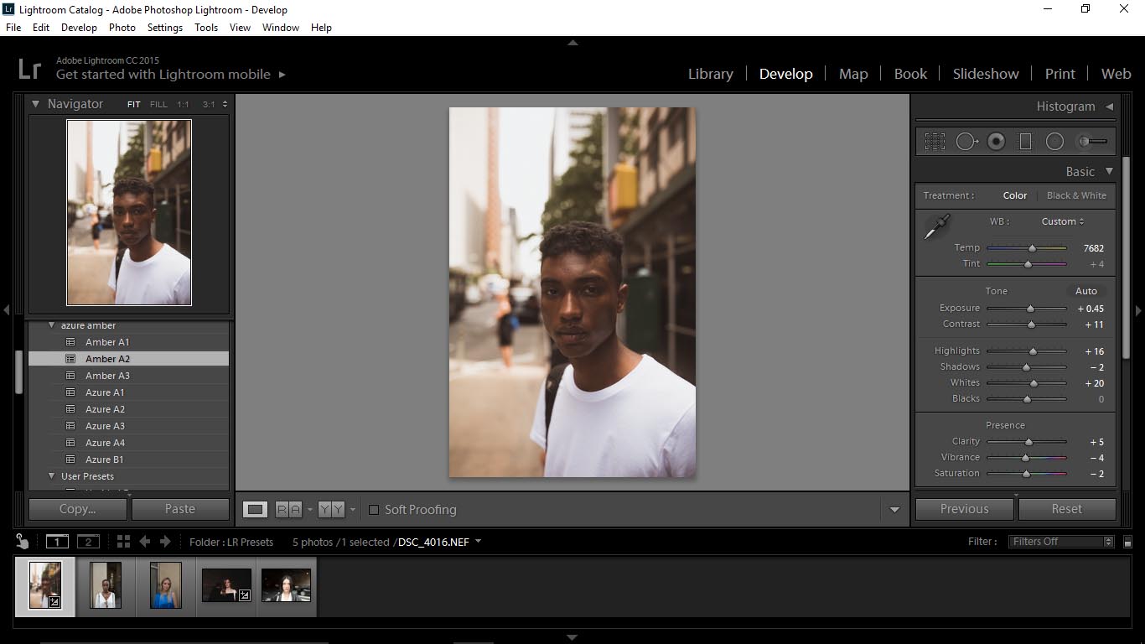Click the develop badge on fourth filmstrip thumbnail

[244, 595]
